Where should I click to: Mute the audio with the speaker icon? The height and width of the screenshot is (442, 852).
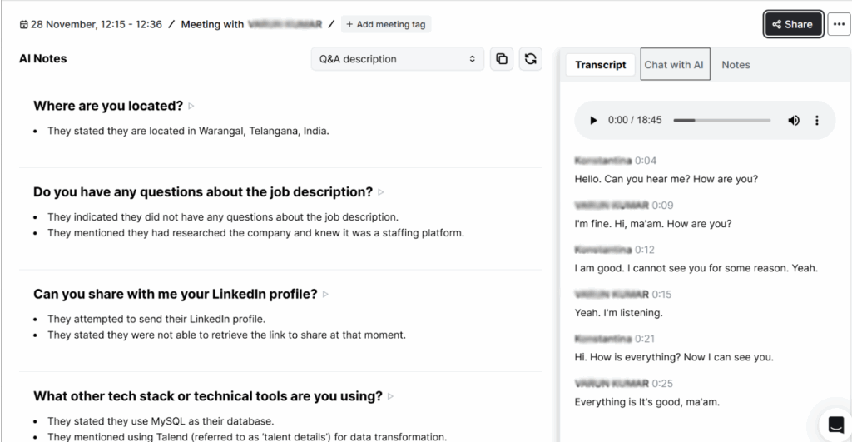point(793,120)
